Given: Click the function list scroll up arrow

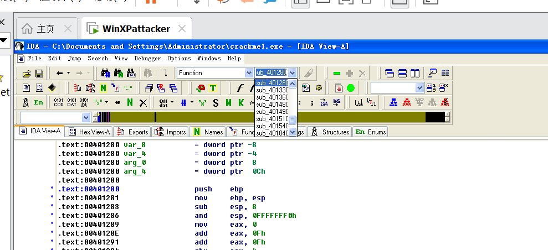Looking at the screenshot, I should (293, 84).
